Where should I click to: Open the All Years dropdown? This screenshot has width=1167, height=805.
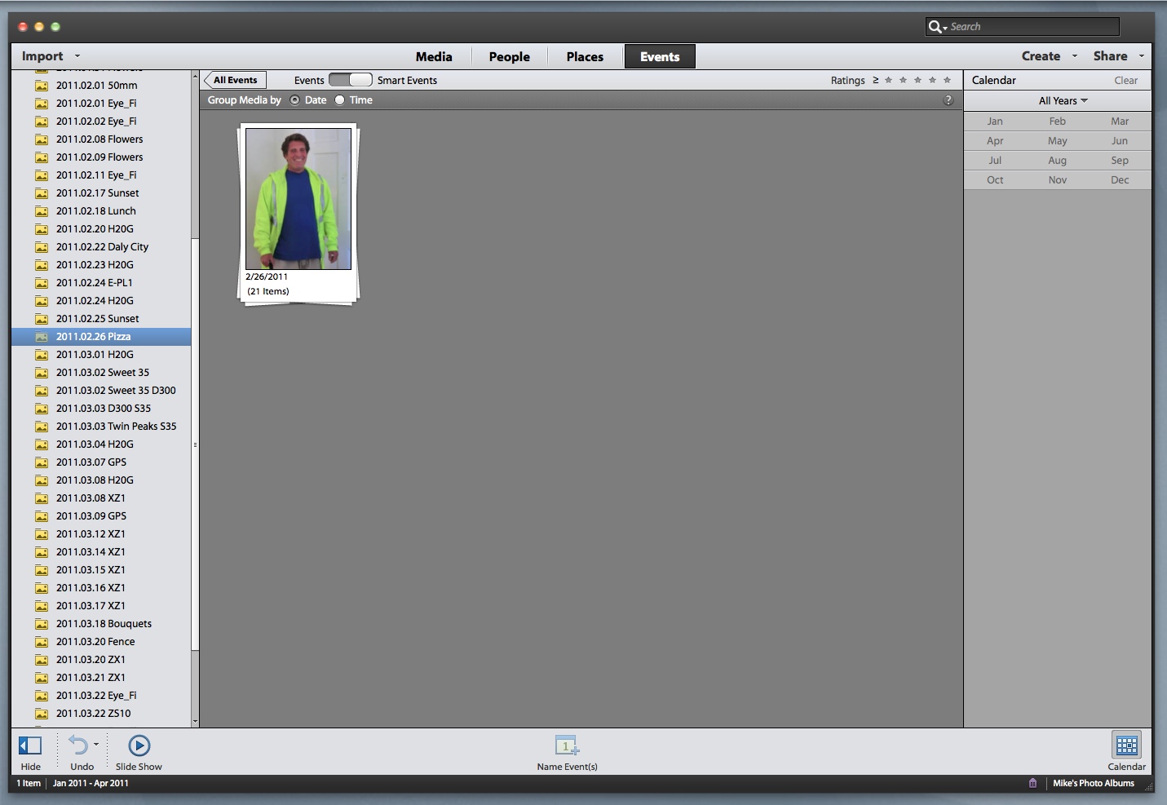click(1063, 101)
